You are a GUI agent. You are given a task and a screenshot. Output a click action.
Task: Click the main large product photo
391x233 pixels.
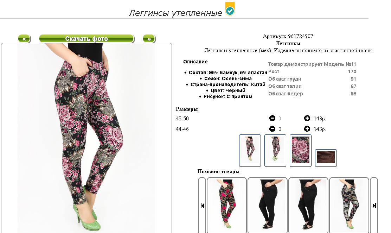86,138
